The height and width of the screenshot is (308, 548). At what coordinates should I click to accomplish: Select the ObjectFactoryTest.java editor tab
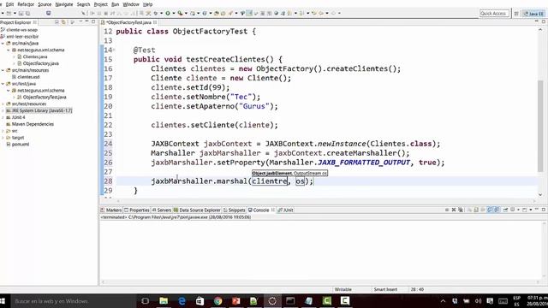129,22
